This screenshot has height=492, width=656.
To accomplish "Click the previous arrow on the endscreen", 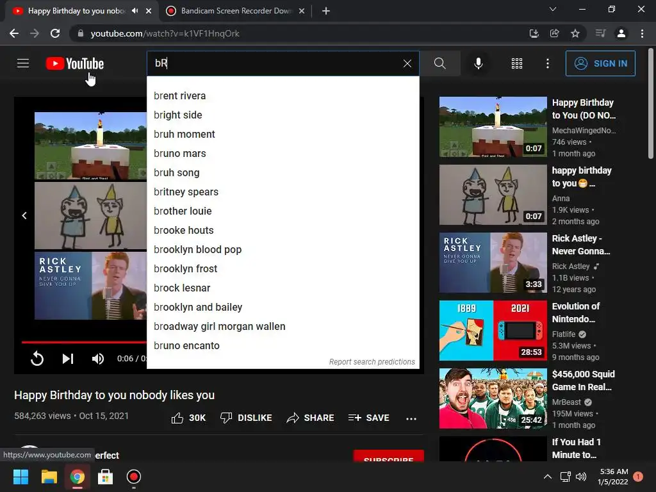I will [24, 215].
